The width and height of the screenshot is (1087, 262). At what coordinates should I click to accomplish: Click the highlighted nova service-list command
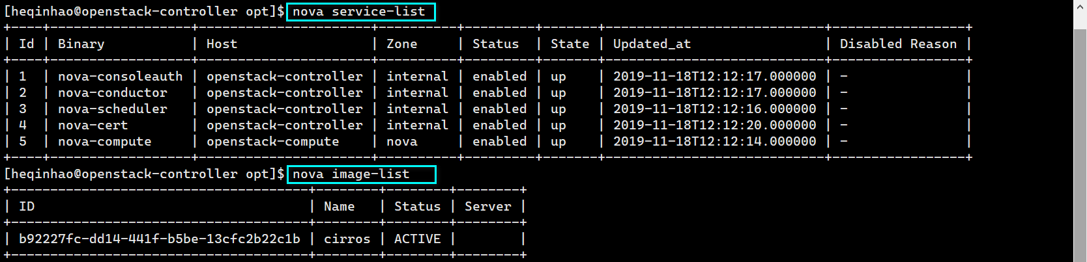tap(360, 12)
